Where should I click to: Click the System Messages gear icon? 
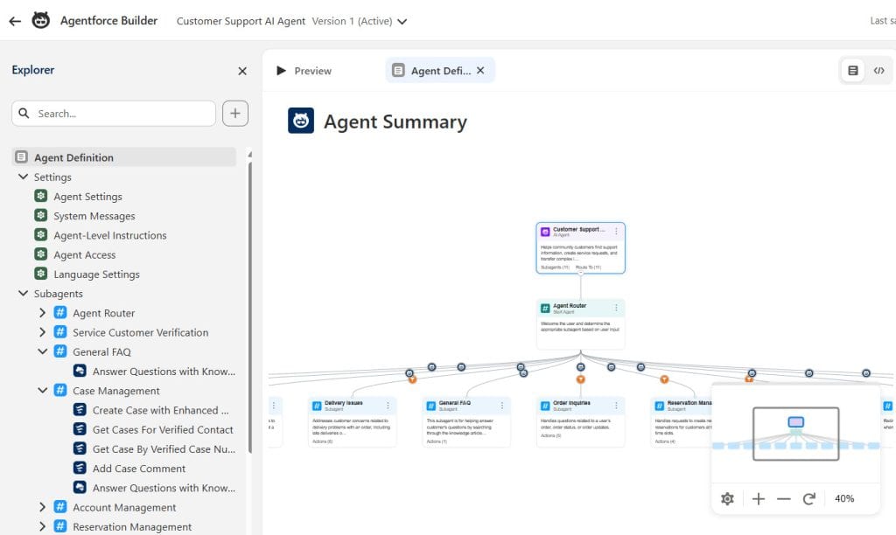click(x=40, y=215)
